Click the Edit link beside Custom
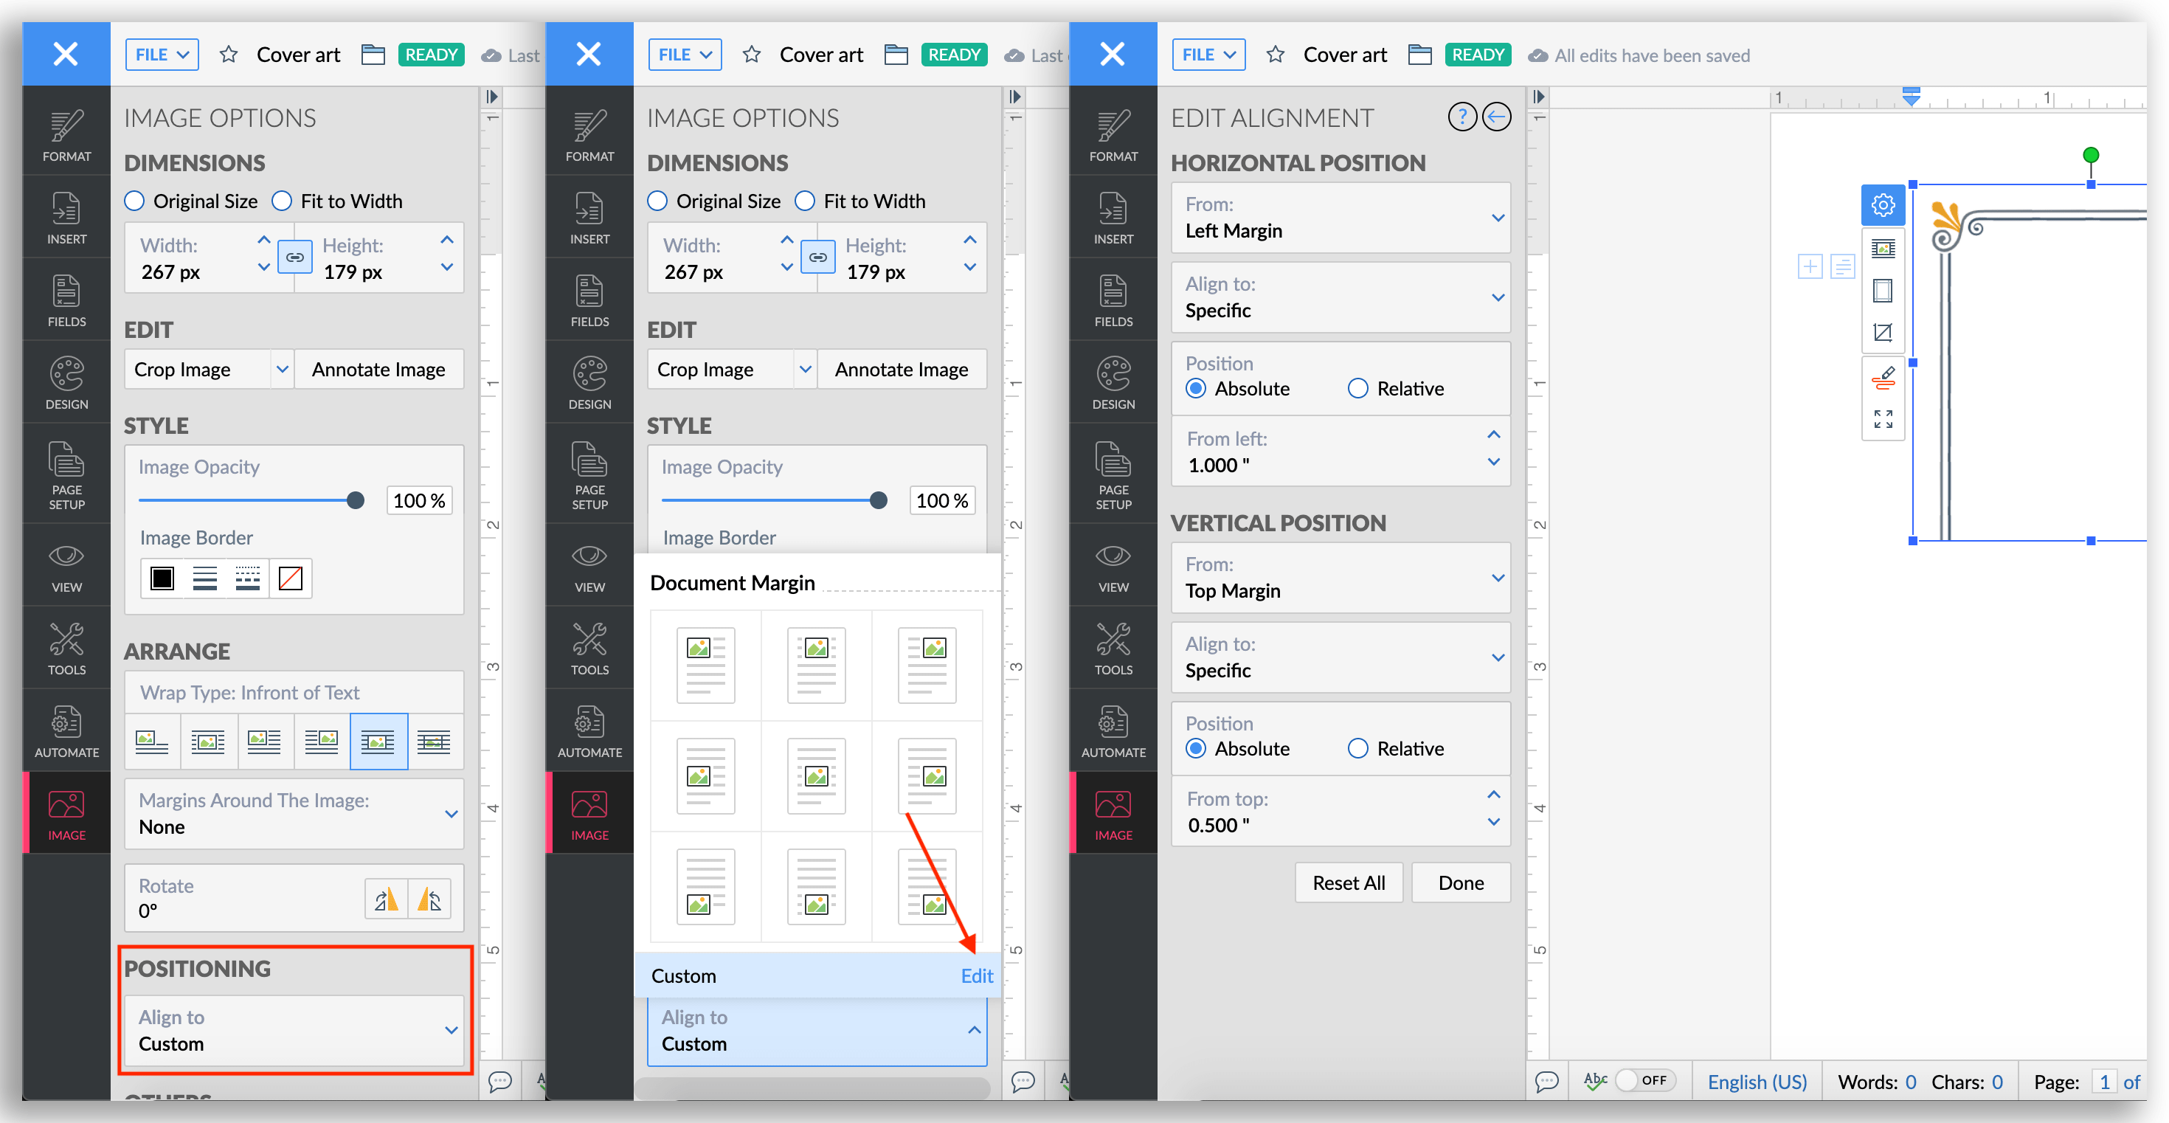2169x1123 pixels. pos(976,975)
